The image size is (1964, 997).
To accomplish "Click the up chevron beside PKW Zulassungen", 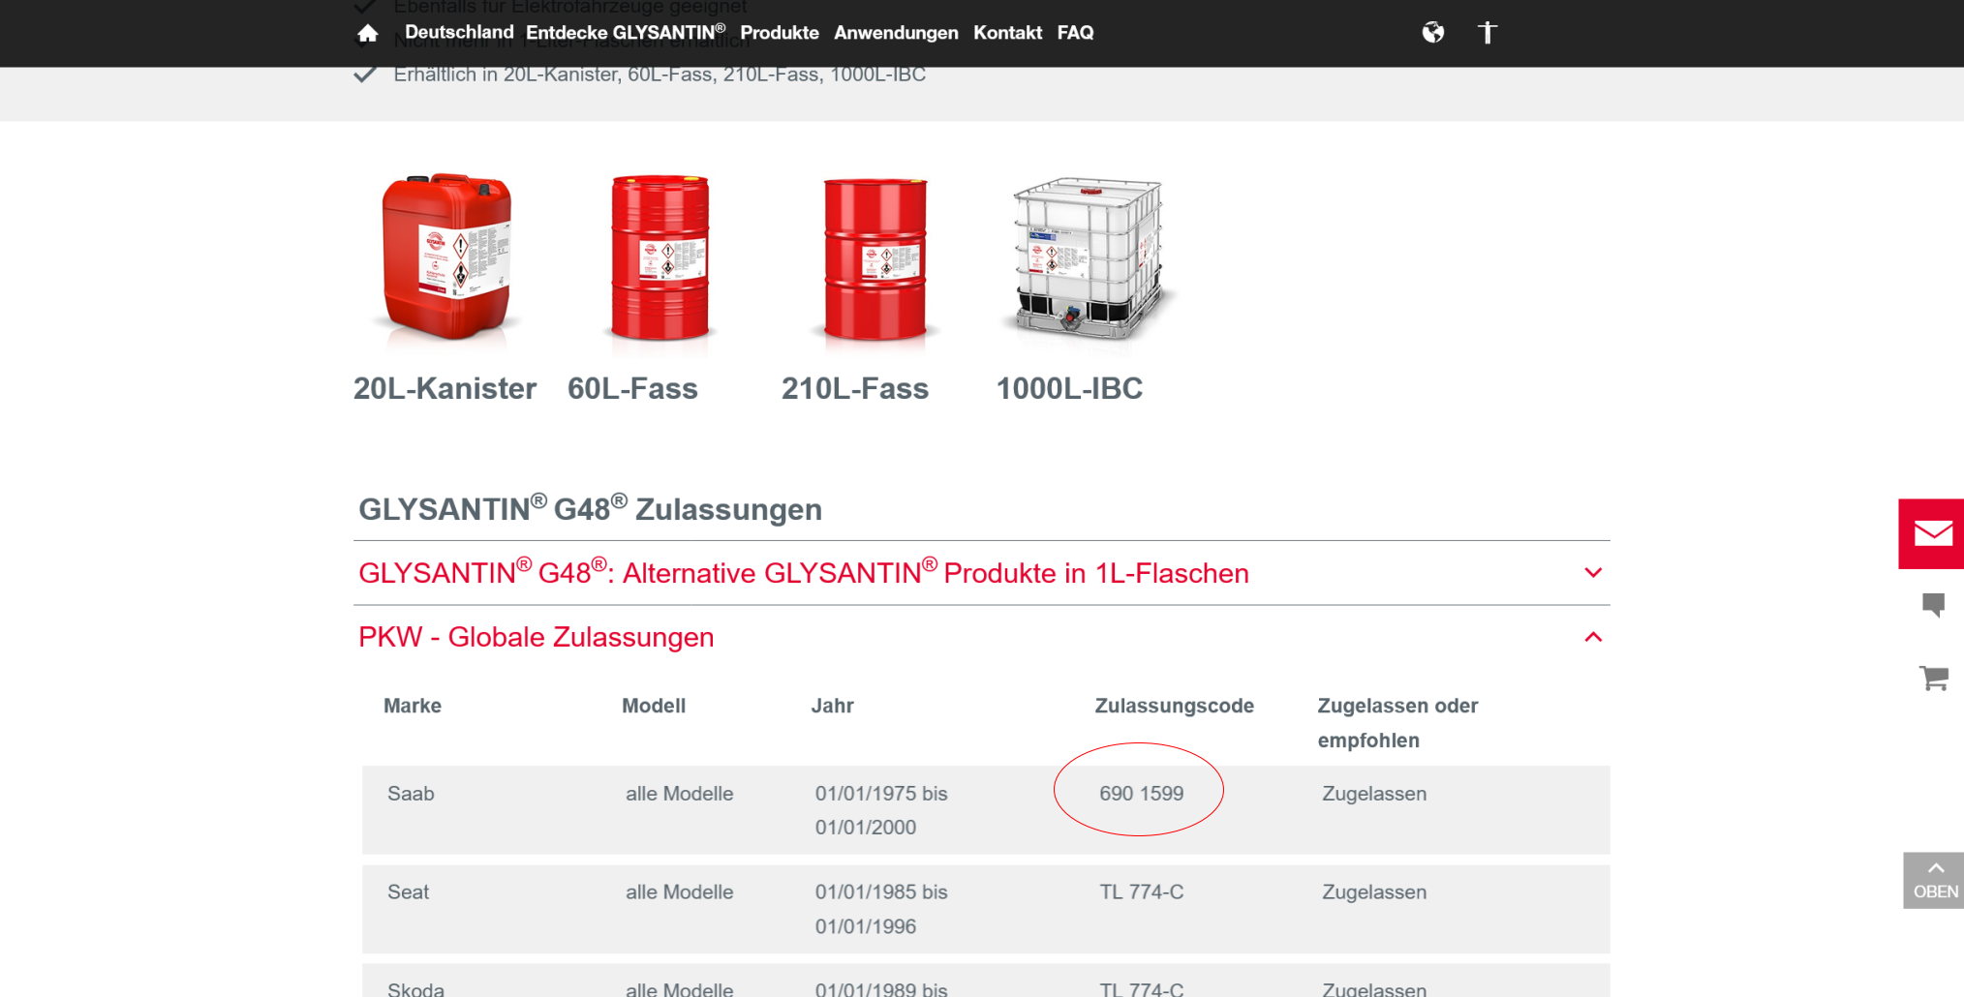I will click(1593, 637).
